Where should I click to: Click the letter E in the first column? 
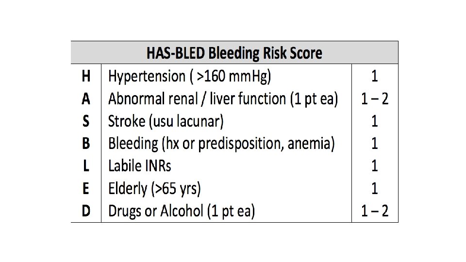pos(85,189)
